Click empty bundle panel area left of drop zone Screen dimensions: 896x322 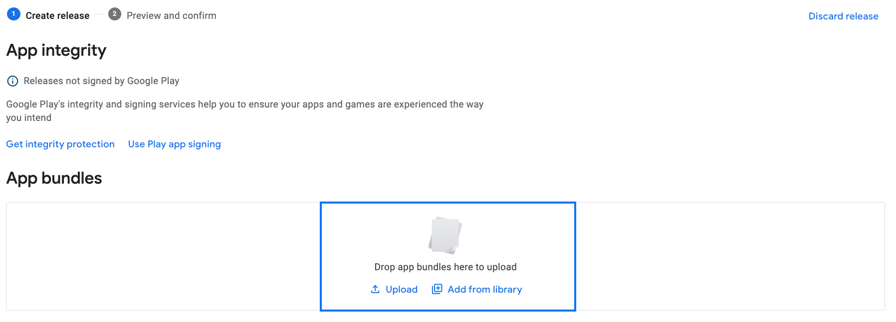click(x=163, y=256)
